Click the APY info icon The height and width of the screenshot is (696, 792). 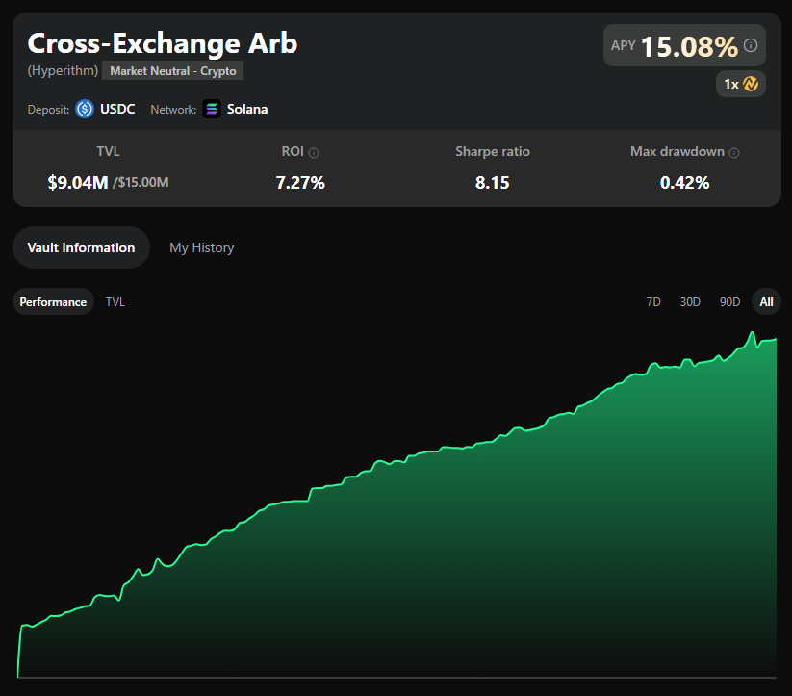tap(751, 45)
